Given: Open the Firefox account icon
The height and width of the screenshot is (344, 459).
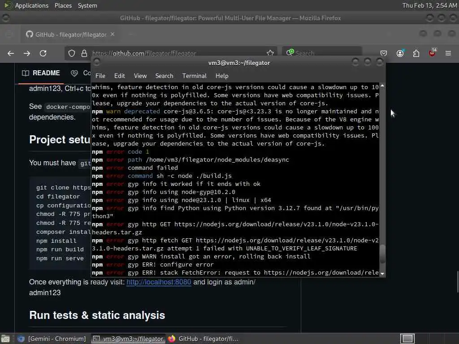Looking at the screenshot, I should 400,54.
